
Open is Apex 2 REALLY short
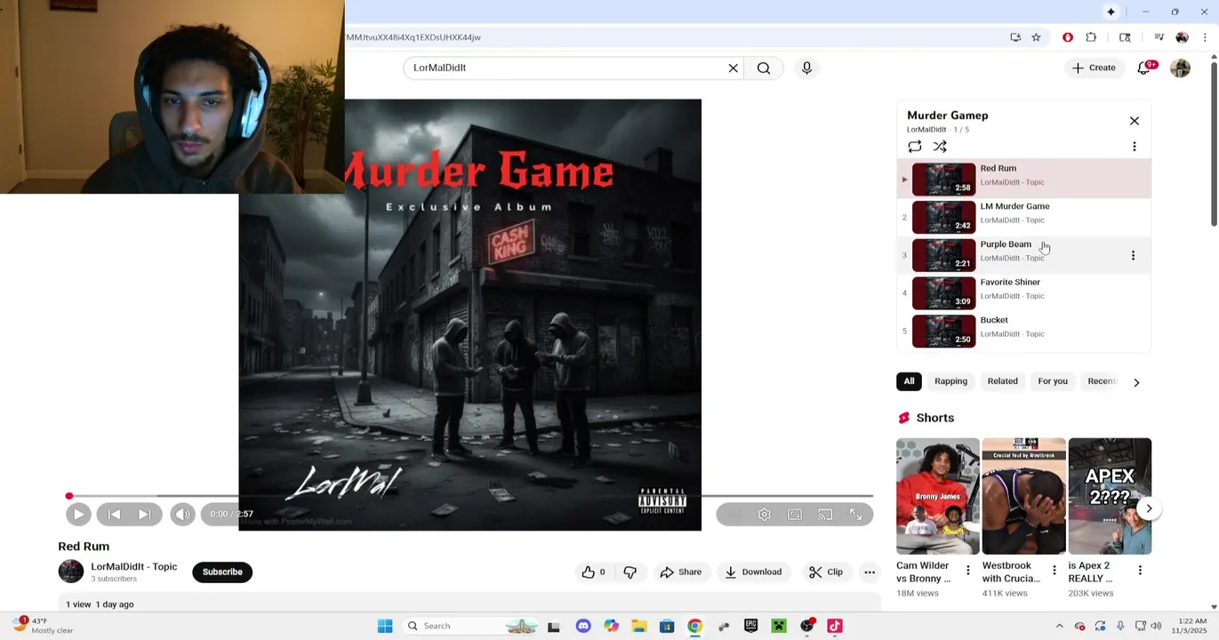(x=1110, y=496)
